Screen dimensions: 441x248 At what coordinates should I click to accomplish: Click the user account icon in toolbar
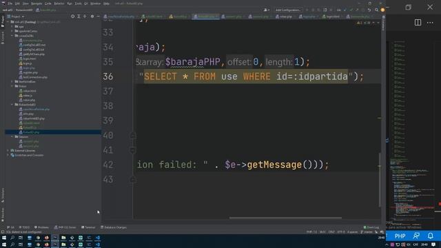[x=266, y=10]
